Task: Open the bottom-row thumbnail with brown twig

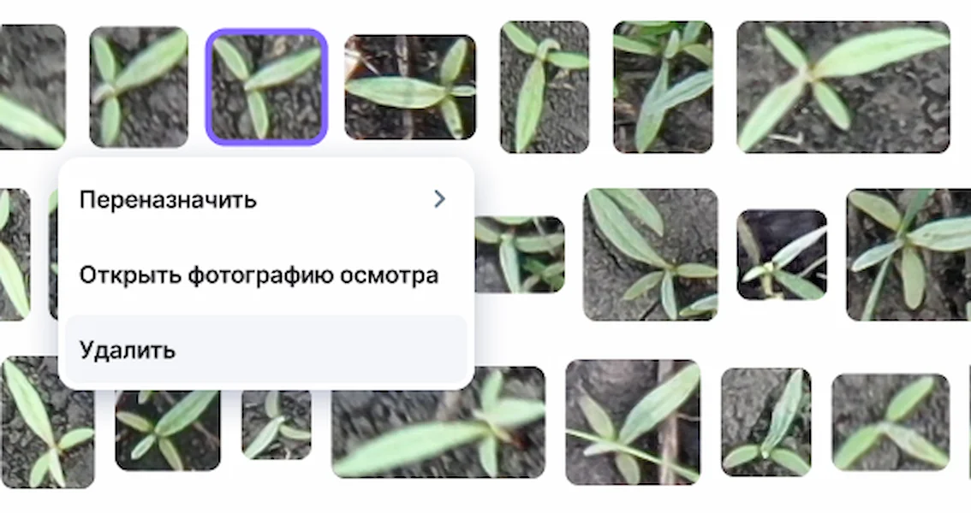Action: click(x=633, y=422)
